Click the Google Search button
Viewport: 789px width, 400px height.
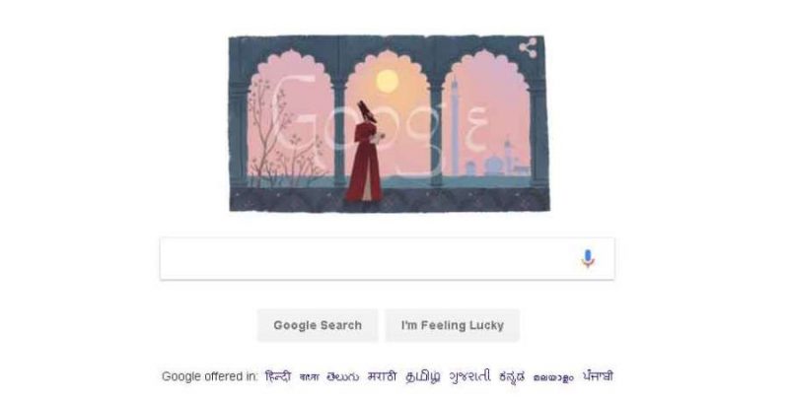[318, 325]
